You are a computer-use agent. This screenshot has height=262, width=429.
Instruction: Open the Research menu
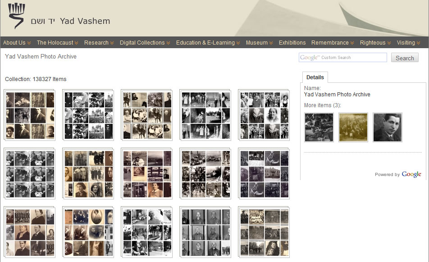coord(96,43)
